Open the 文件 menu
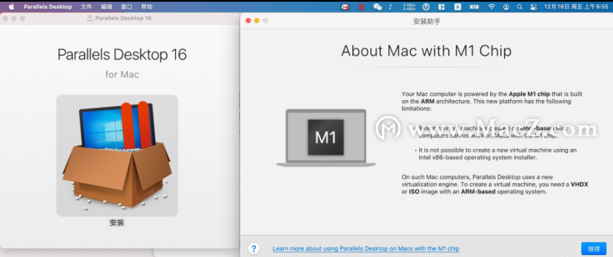 tap(86, 7)
